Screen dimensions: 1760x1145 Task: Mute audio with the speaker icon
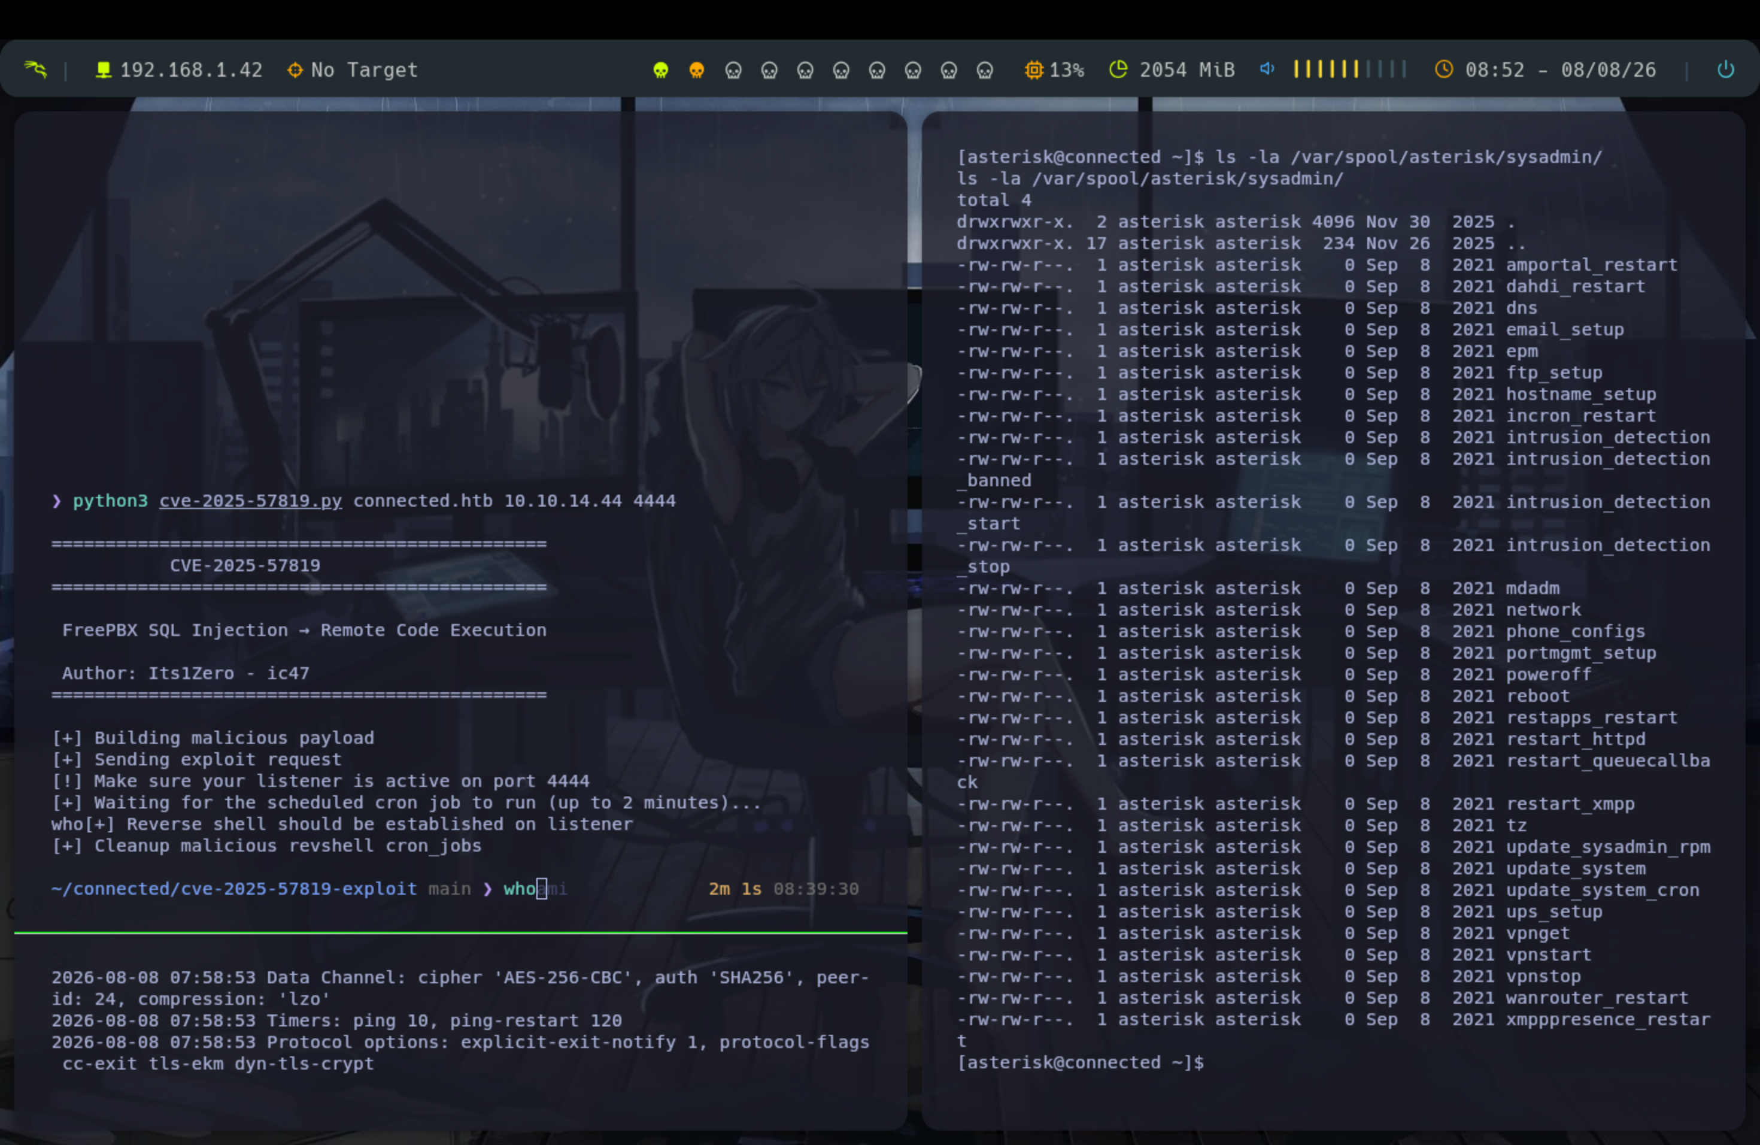click(x=1267, y=69)
